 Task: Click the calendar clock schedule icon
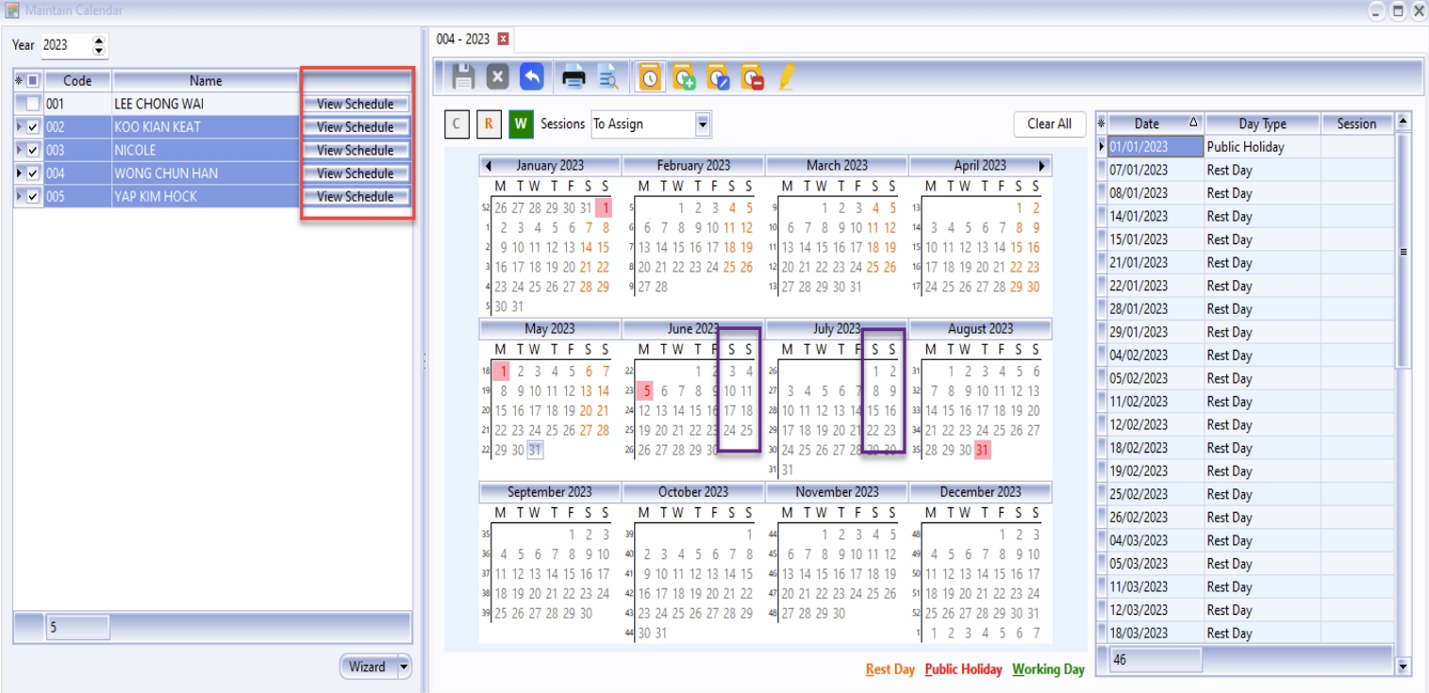point(650,77)
